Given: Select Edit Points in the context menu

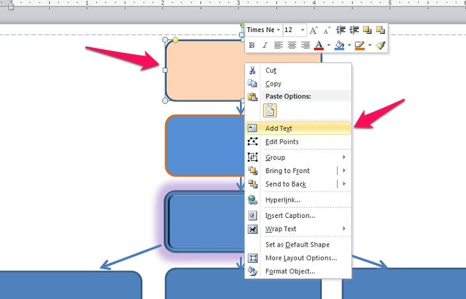Looking at the screenshot, I should (x=282, y=142).
